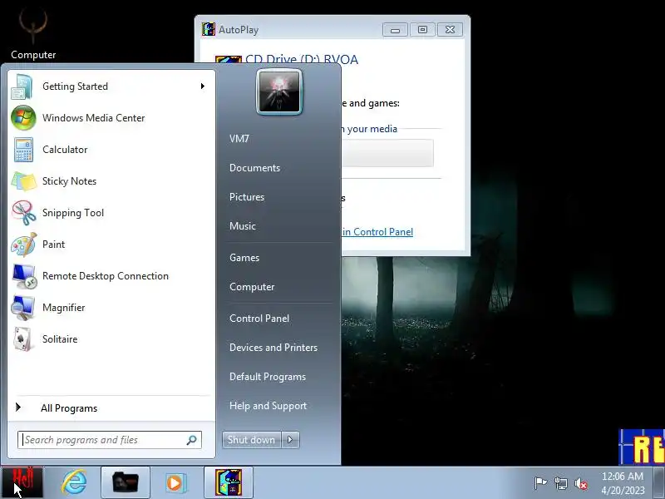Screen dimensions: 665x499
Task: Open the folder explorer taskbar icon
Action: pos(126,482)
